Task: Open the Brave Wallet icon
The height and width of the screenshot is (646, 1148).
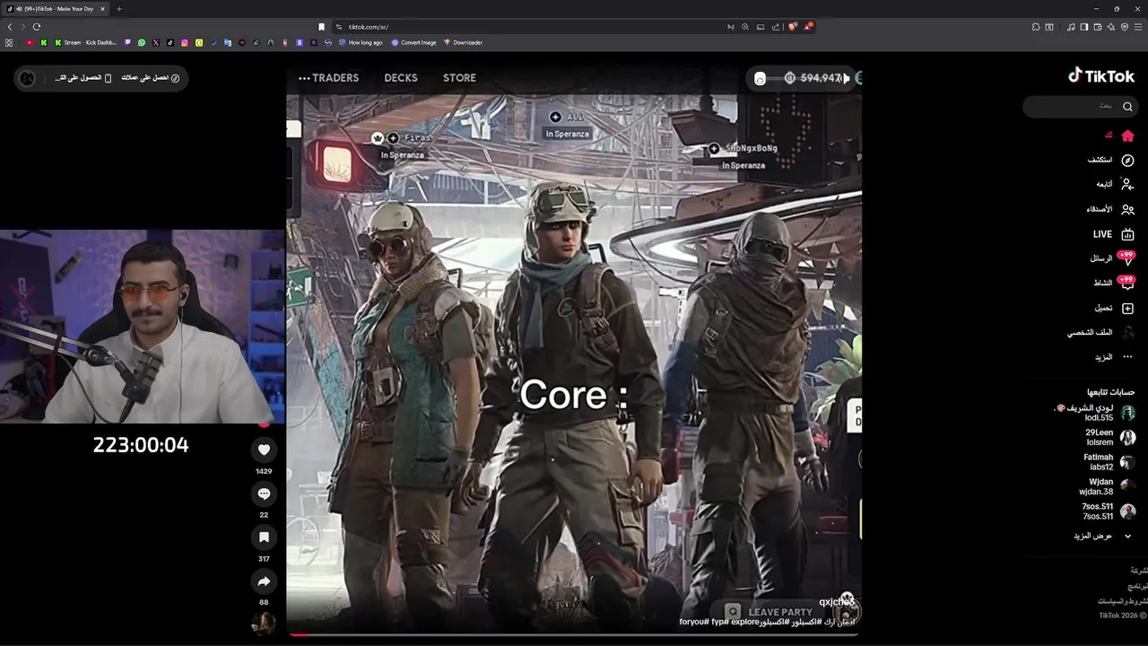Action: [x=1098, y=27]
